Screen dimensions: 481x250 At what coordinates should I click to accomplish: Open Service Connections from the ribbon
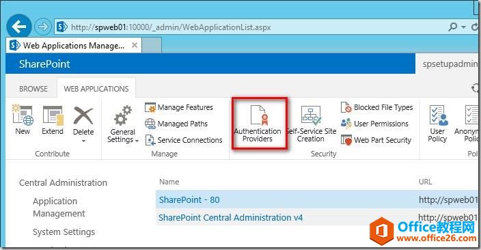pos(183,140)
